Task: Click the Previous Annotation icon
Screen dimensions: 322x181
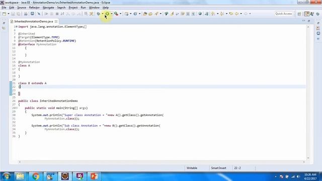Action: coord(222,14)
